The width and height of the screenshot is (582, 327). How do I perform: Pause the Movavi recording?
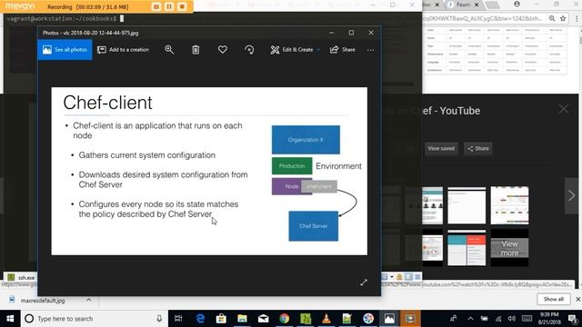(x=169, y=6)
